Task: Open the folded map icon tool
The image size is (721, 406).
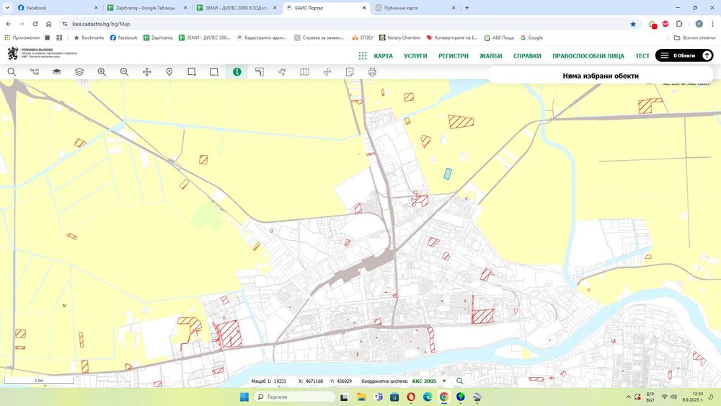Action: coord(305,72)
